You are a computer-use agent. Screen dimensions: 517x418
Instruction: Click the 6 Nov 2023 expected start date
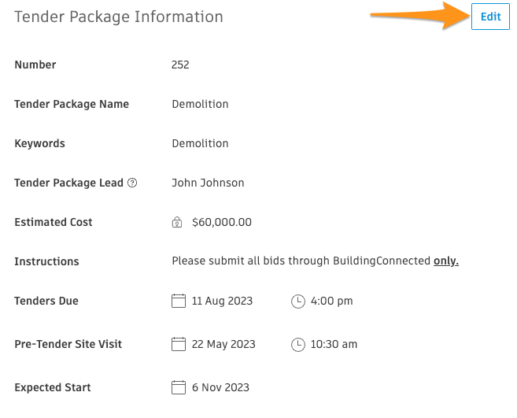click(x=220, y=387)
